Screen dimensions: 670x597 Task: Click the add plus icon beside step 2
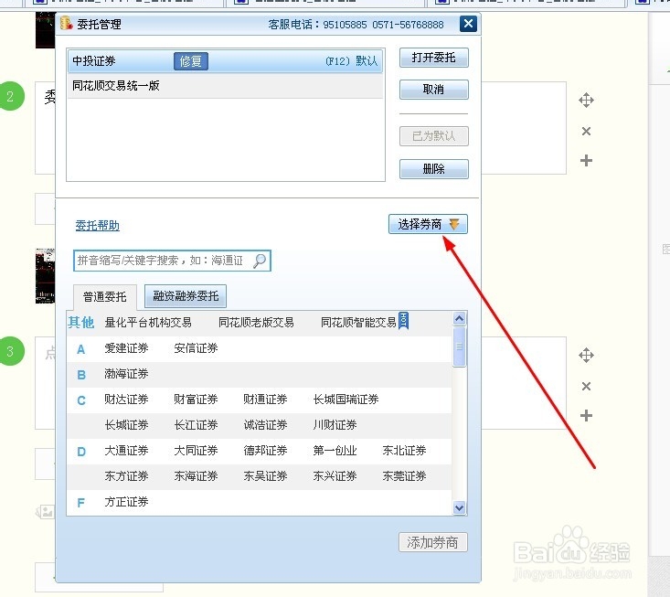pyautogui.click(x=586, y=161)
